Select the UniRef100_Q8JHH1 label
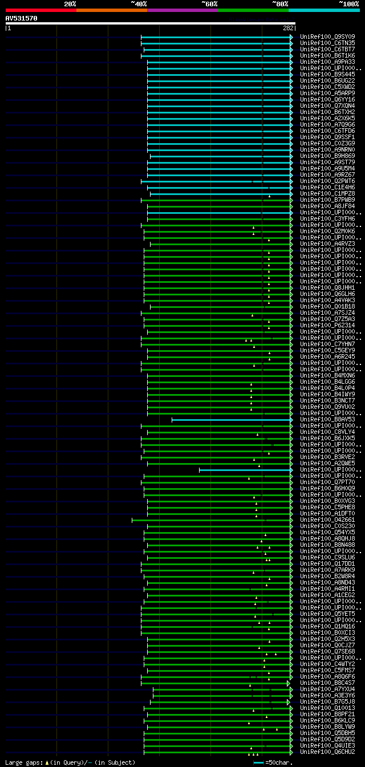The height and width of the screenshot is (767, 365). pyautogui.click(x=327, y=287)
